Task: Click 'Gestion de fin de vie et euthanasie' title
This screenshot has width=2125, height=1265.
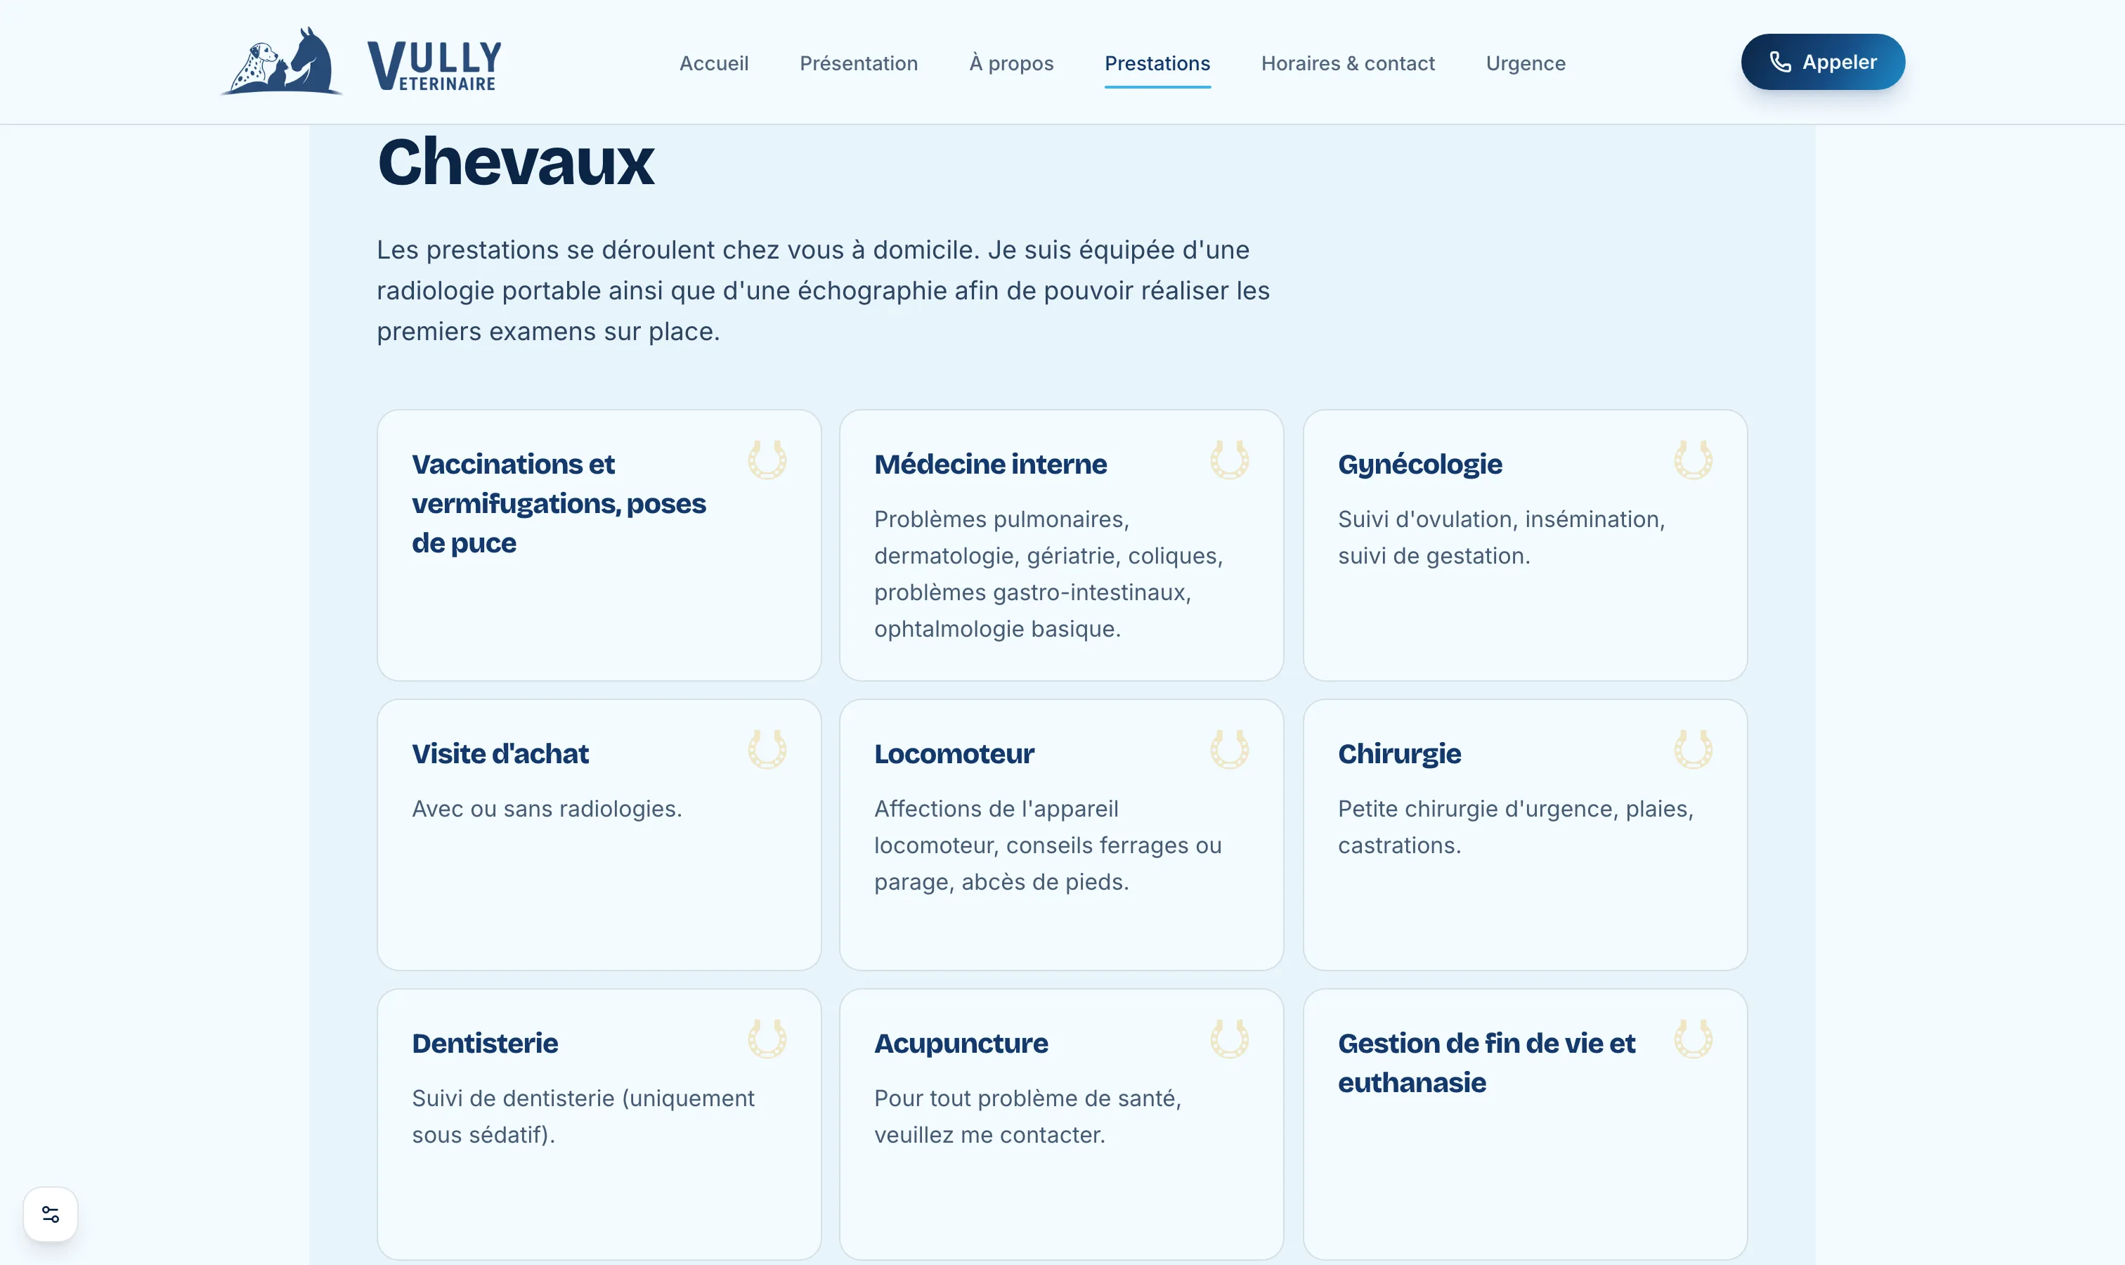Action: 1486,1063
